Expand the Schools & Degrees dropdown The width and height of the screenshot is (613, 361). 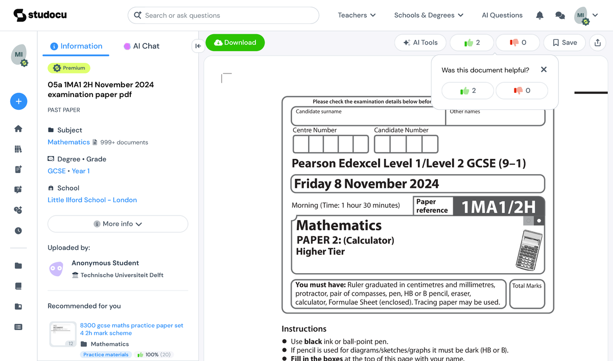429,15
